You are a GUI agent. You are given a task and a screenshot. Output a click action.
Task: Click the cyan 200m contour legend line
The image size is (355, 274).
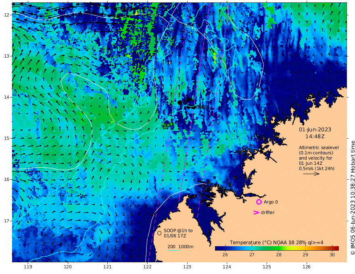pos(174,251)
